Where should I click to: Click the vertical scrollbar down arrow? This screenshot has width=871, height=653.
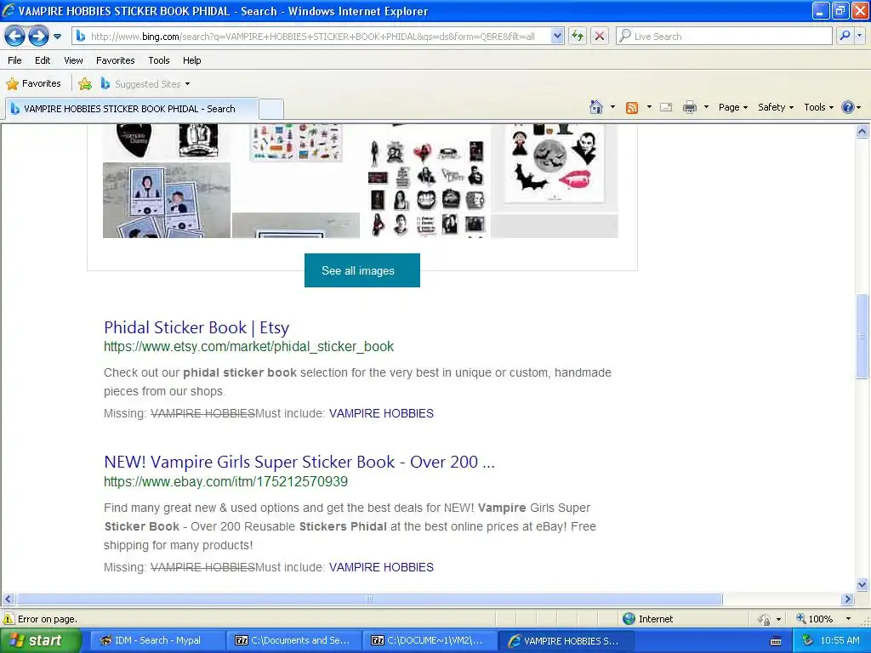(862, 584)
